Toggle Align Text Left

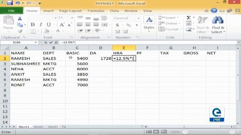[x=79, y=24]
